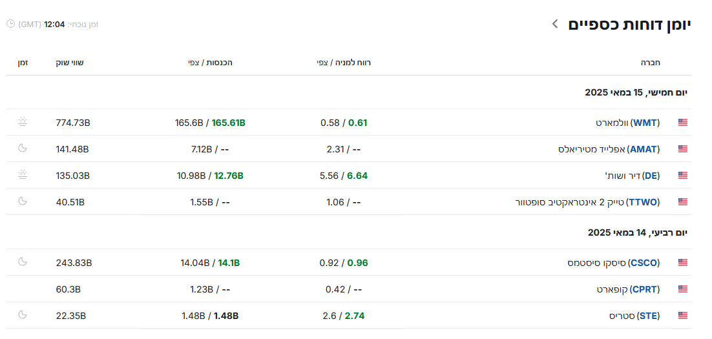Open the CPRT ticker link
Image resolution: width=712 pixels, height=339 pixels.
(x=644, y=289)
